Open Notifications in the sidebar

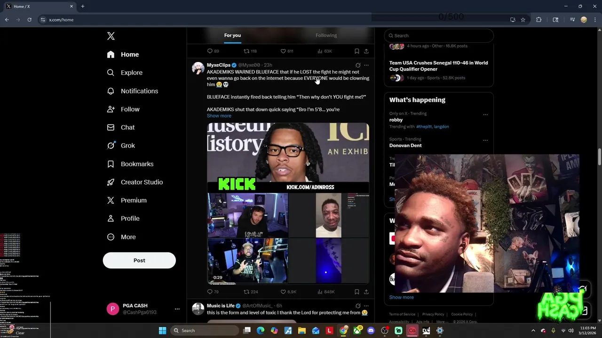[133, 91]
